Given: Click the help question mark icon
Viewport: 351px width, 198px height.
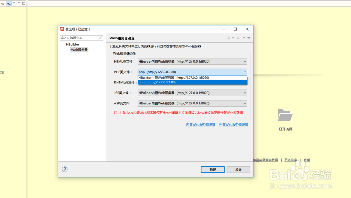Looking at the screenshot, I should tap(65, 169).
